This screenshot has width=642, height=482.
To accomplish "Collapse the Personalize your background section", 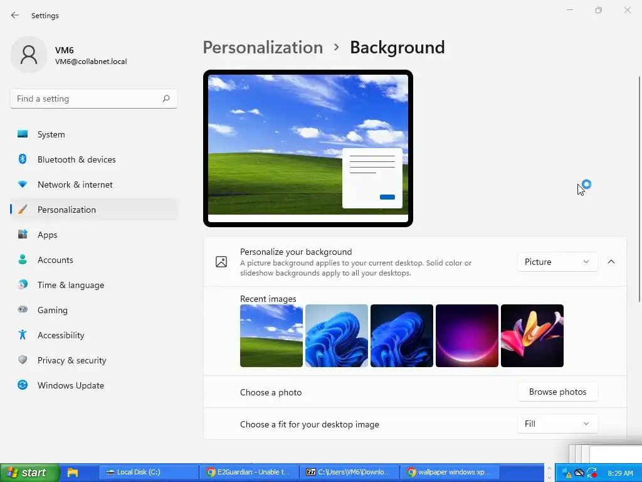I will pos(611,262).
